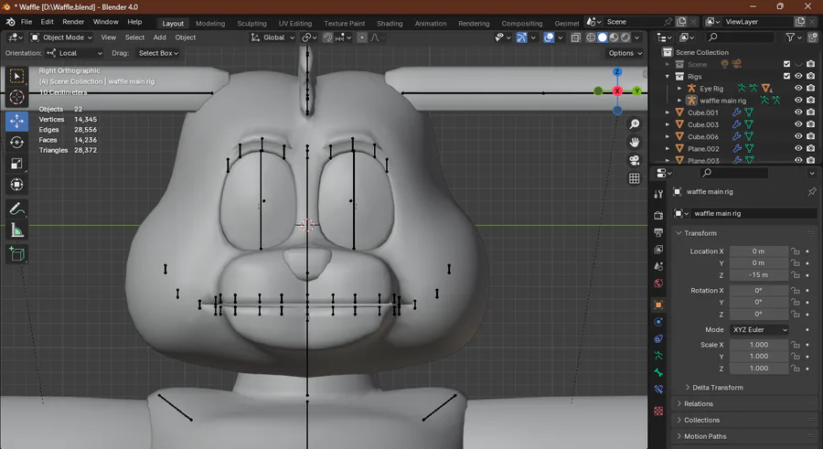823x449 pixels.
Task: Select the Add Cube tool
Action: coord(16,254)
